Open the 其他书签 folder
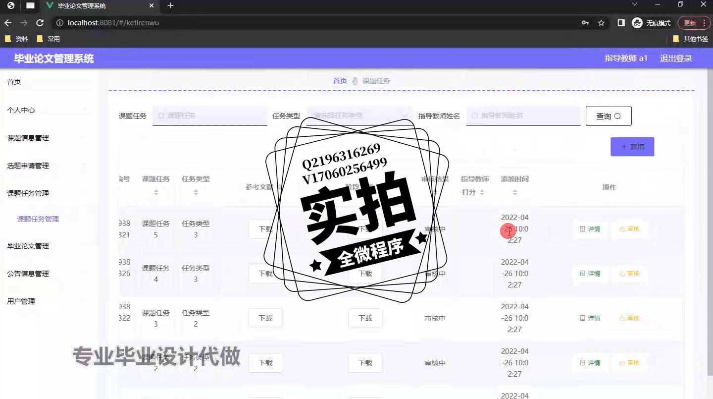Viewport: 713px width, 399px height. (x=691, y=39)
